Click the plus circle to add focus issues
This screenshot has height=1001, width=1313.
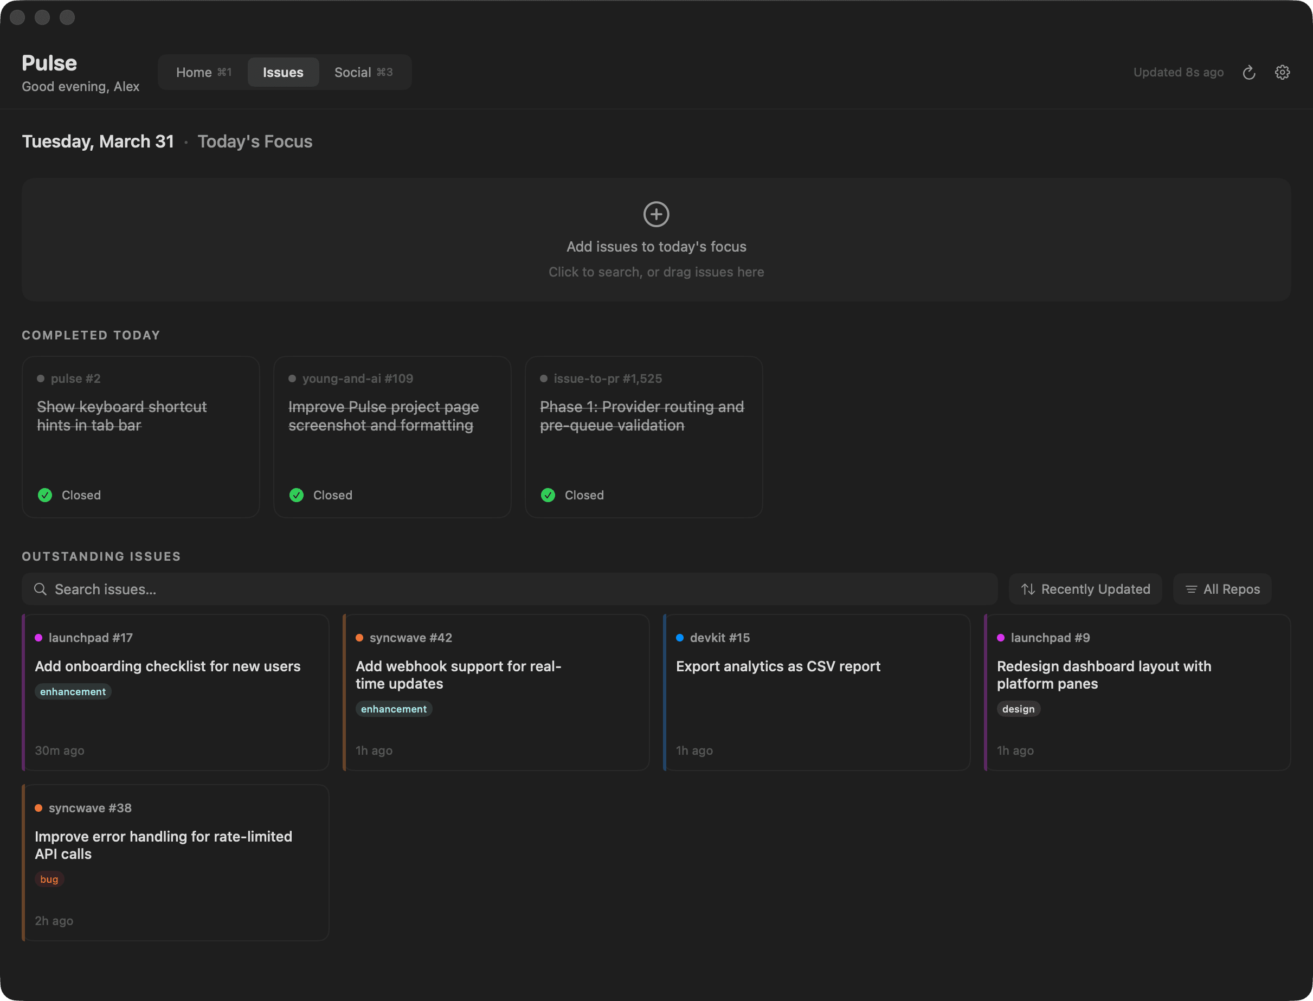pos(656,214)
